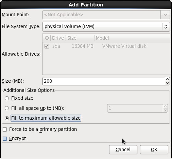Screen dimensions: 172x159
Task: Click the physical volume (LVM) combo box
Action: click(106, 26)
